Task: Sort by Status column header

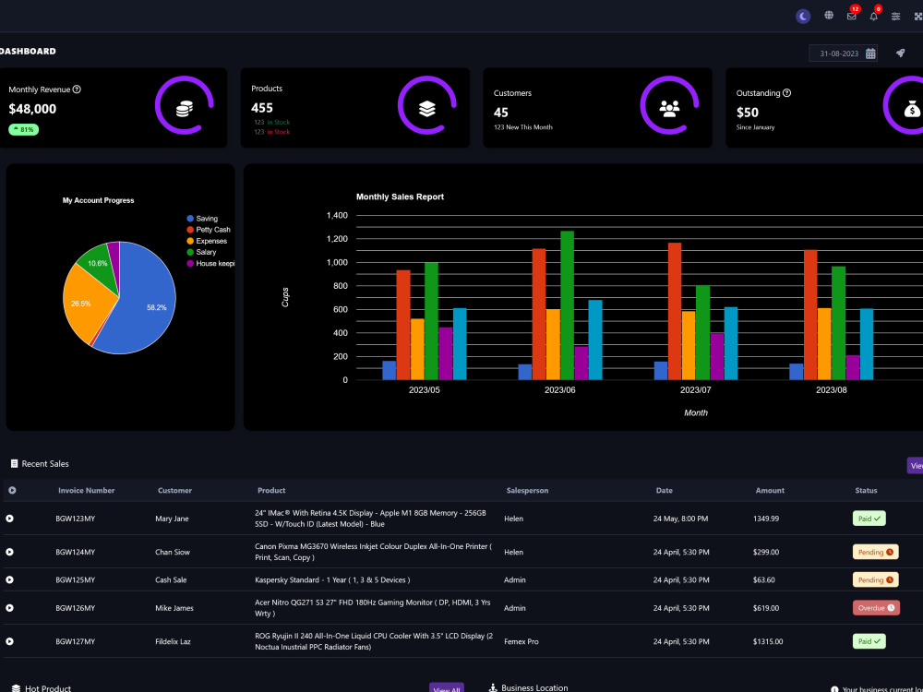Action: [866, 490]
